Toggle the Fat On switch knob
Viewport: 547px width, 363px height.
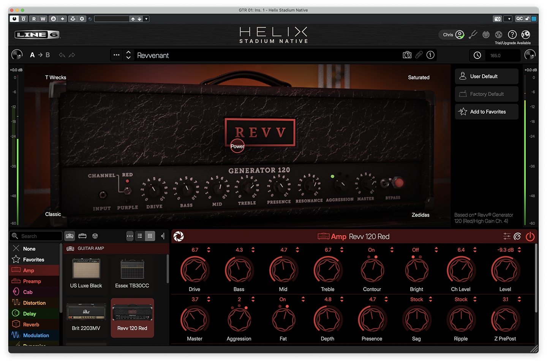pyautogui.click(x=283, y=319)
